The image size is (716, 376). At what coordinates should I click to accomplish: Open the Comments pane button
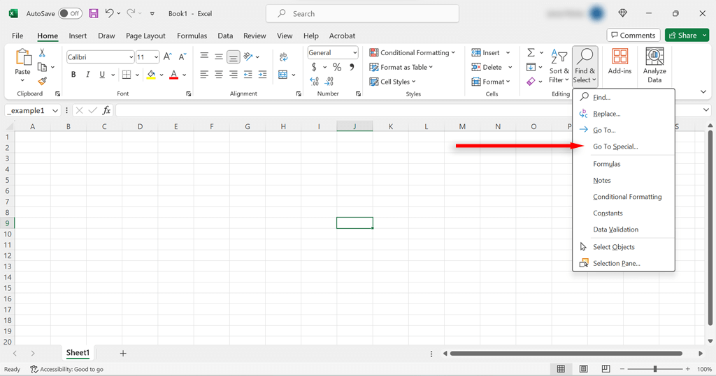click(x=633, y=36)
